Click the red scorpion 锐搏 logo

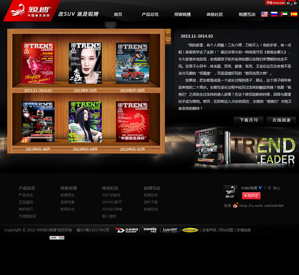click(31, 11)
